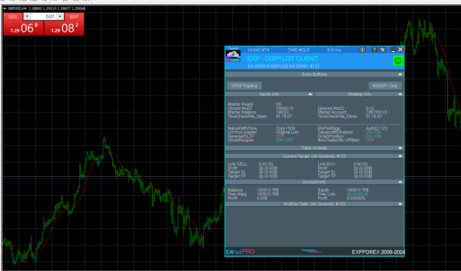This screenshot has height=271, width=461.
Task: Collapse the Account Info section
Action: pos(400,182)
